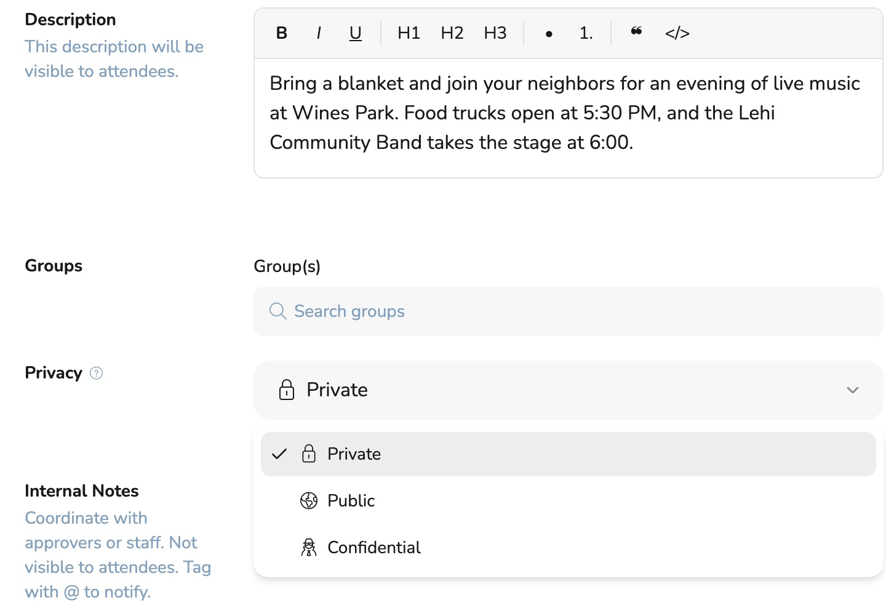Apply H2 heading style
886x608 pixels.
click(x=452, y=33)
